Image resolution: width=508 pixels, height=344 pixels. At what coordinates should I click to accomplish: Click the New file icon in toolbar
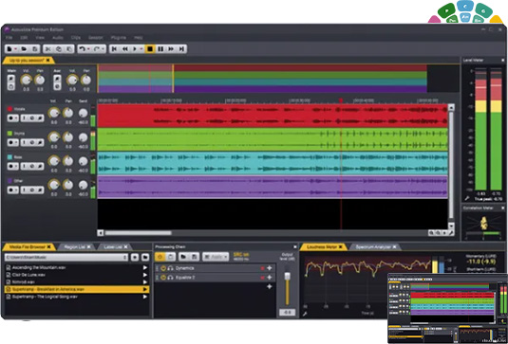coord(9,49)
